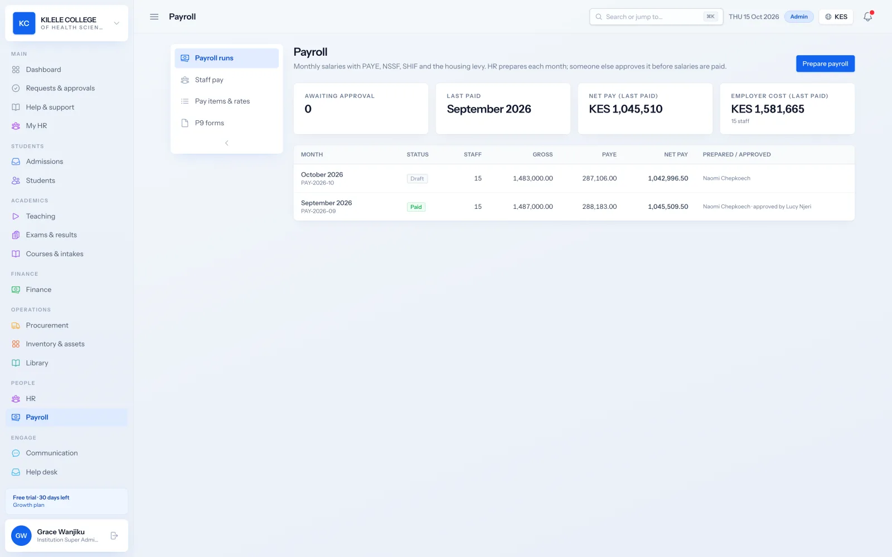The image size is (892, 557).
Task: Open the October 2026 payroll run
Action: [574, 178]
